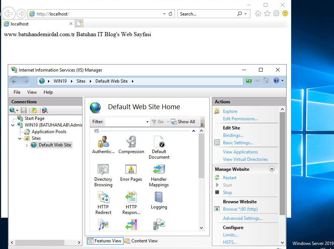Open the Compression feature icon

point(131,142)
